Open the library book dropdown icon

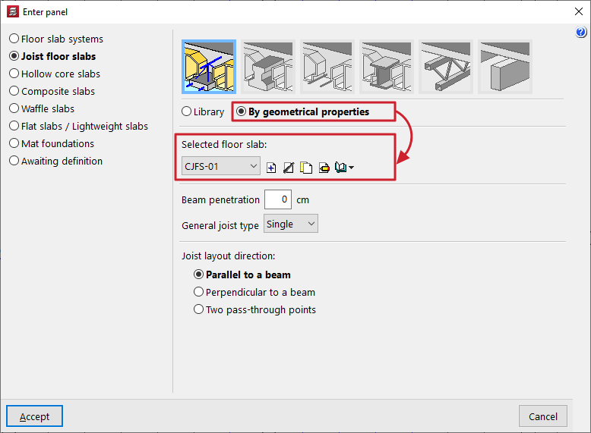click(344, 168)
